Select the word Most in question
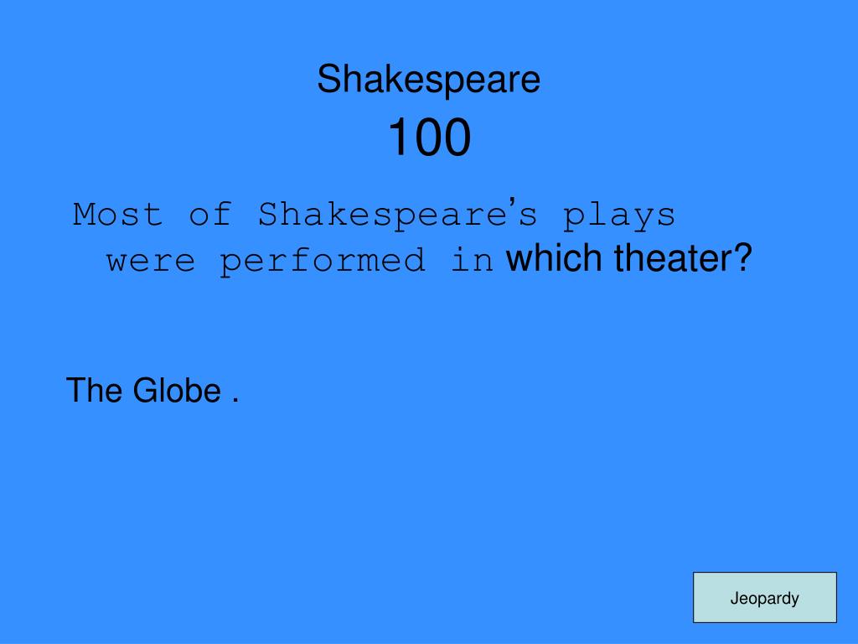858x644 pixels. click(118, 214)
